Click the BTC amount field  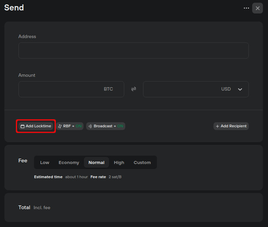point(71,89)
